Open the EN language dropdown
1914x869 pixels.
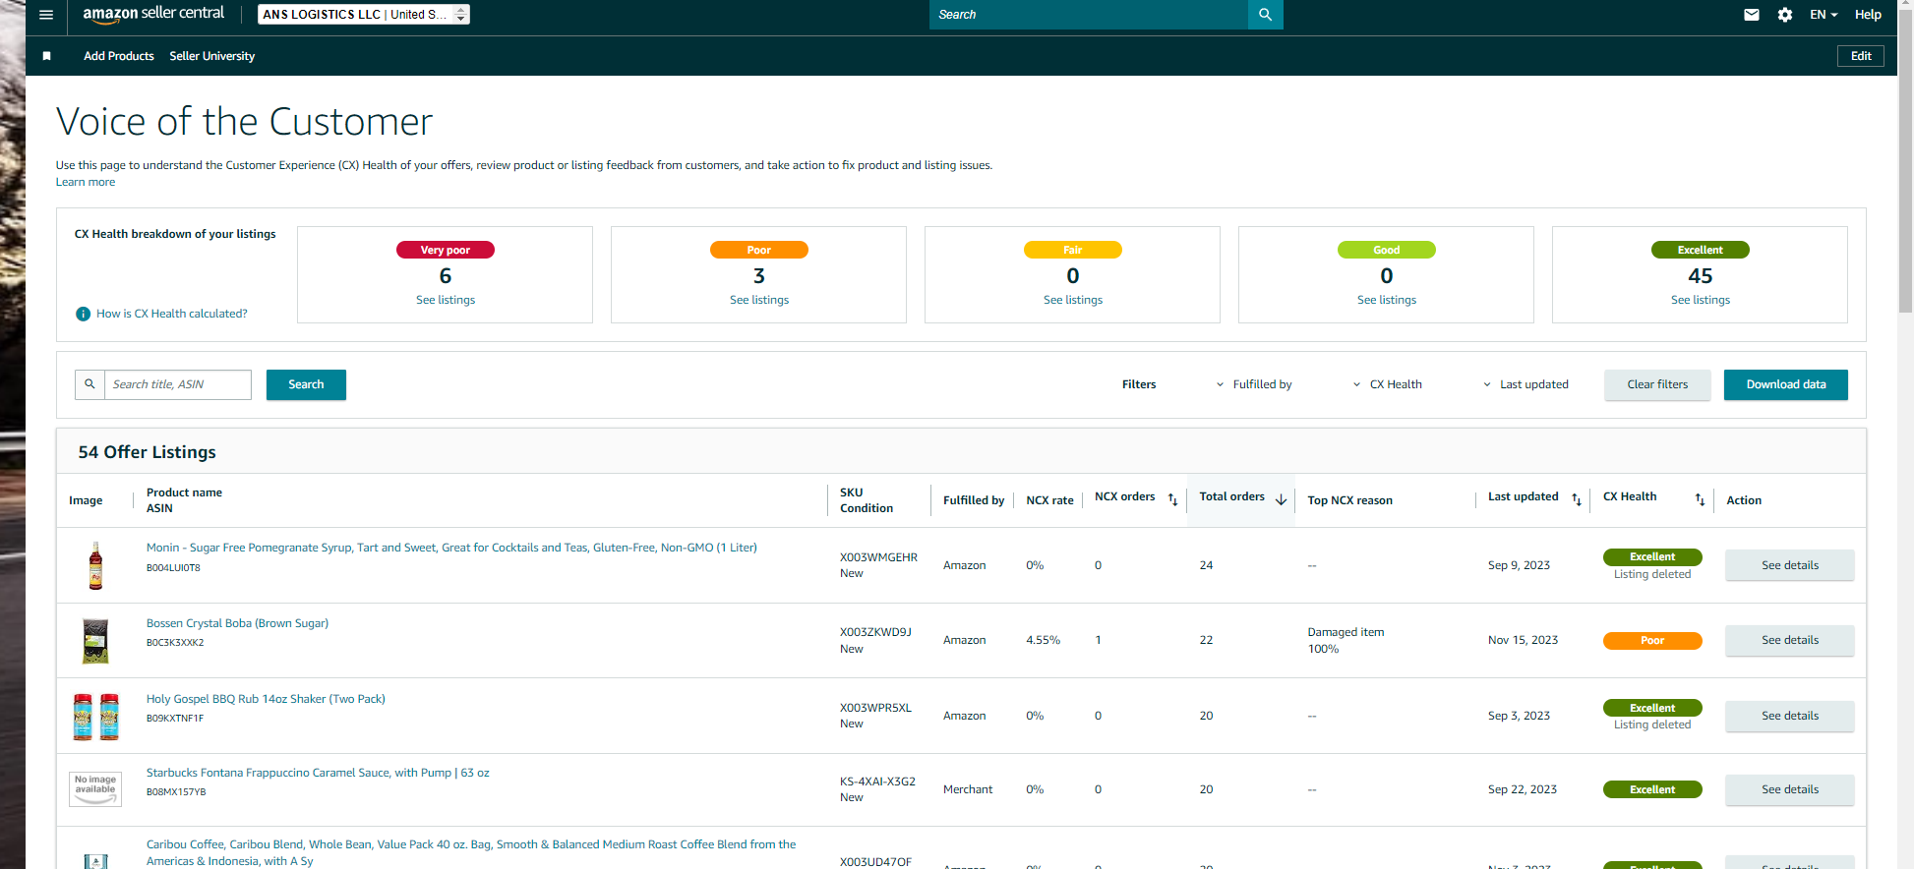point(1824,15)
